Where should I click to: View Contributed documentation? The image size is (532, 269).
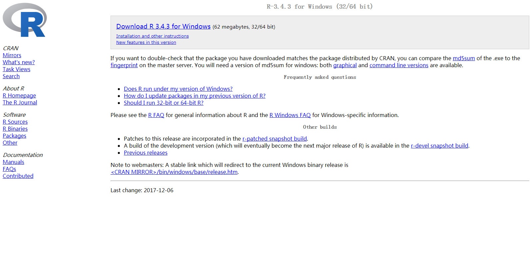tap(18, 176)
